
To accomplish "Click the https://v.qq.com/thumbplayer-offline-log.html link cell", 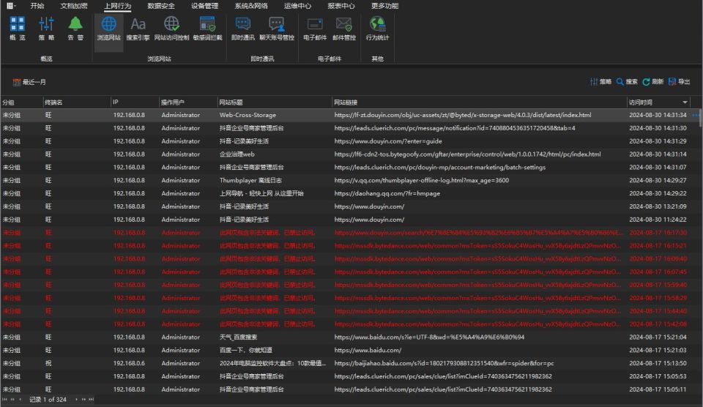I will click(422, 180).
